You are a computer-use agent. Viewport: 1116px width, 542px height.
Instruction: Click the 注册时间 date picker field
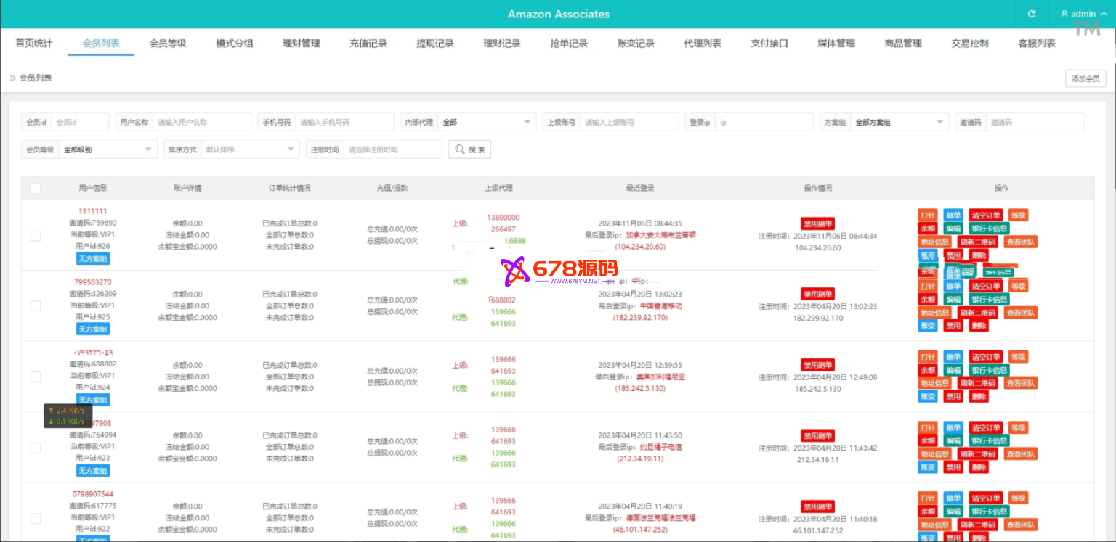click(x=392, y=149)
